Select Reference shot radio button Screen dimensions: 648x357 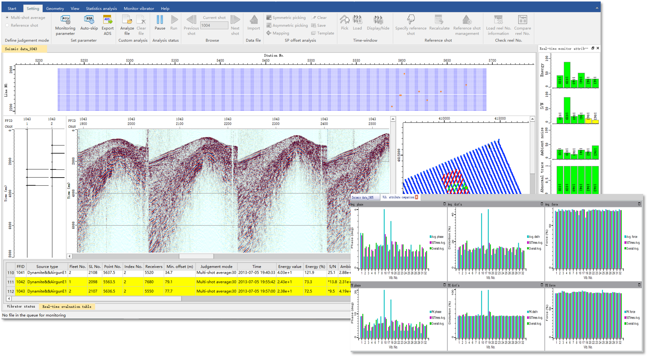(7, 25)
